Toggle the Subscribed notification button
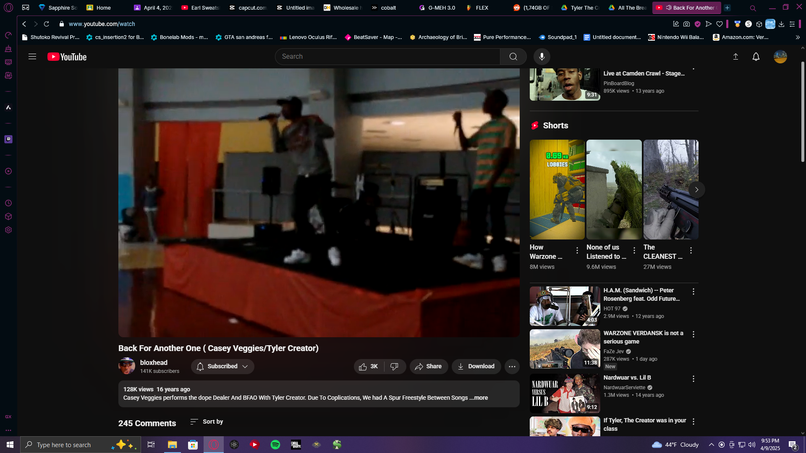The image size is (806, 453). coord(222,367)
